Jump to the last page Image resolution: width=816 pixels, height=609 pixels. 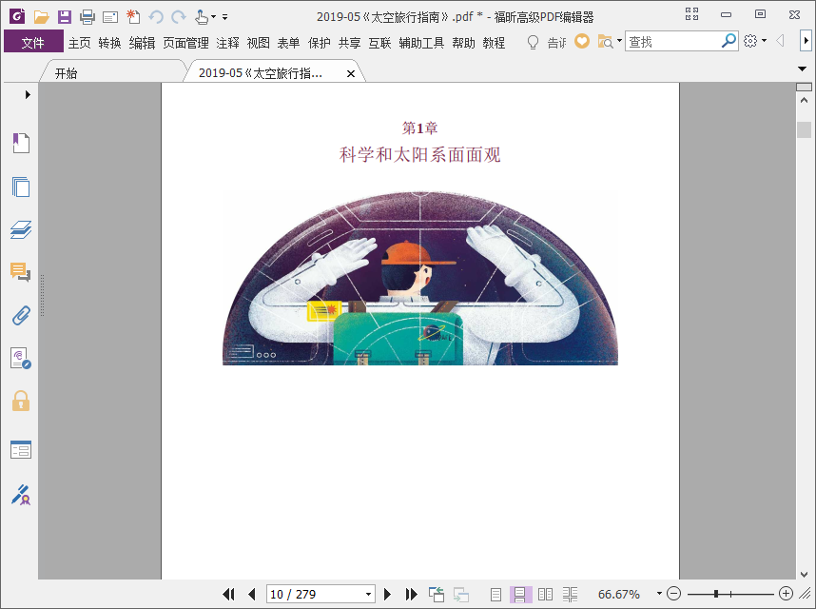click(411, 594)
